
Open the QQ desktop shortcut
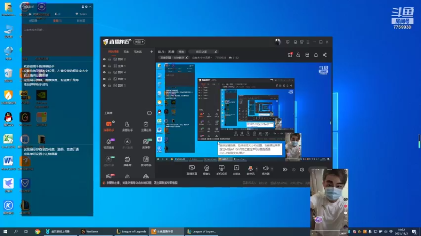click(x=8, y=119)
